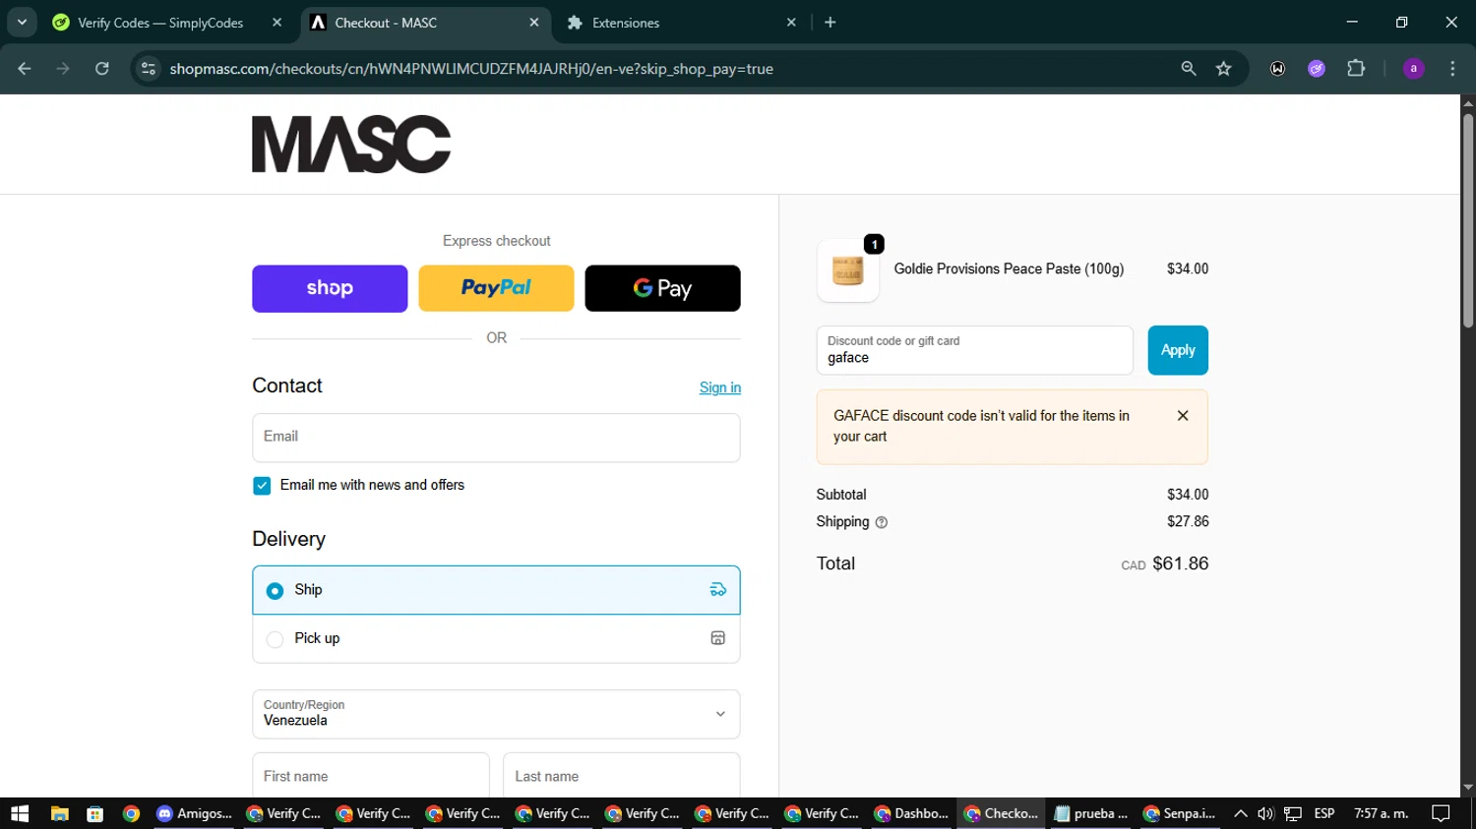Viewport: 1476px width, 829px height.
Task: Focus the Last name field
Action: [622, 776]
